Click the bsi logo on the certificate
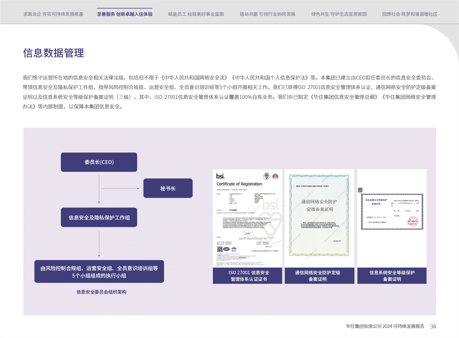The height and width of the screenshot is (338, 459). (x=221, y=176)
